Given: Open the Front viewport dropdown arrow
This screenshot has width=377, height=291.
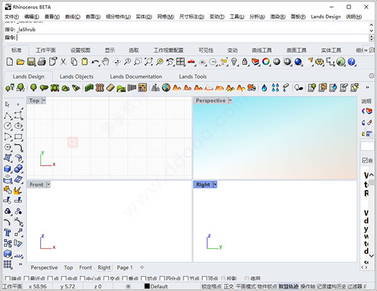Looking at the screenshot, I should (x=48, y=184).
